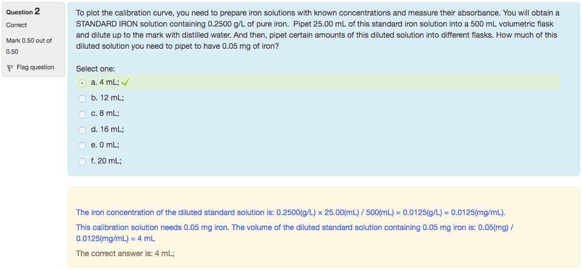Click the 'This calibration solution needs' feedback line

pos(294,227)
